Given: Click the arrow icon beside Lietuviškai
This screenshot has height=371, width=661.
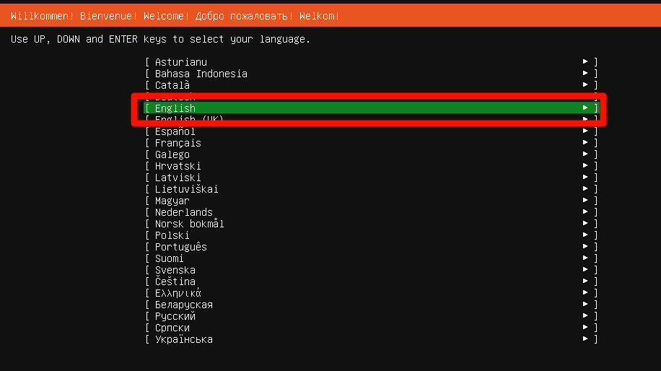Looking at the screenshot, I should (x=585, y=189).
